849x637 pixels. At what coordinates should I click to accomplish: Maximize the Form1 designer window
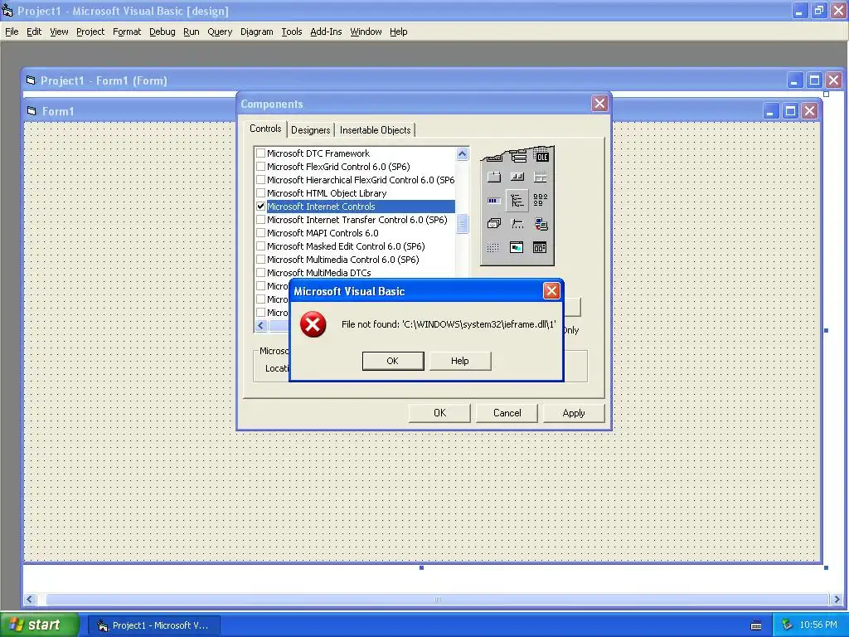[790, 111]
